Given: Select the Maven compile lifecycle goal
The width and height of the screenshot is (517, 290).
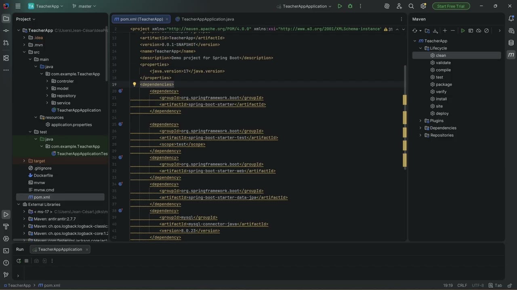Looking at the screenshot, I should [x=443, y=70].
